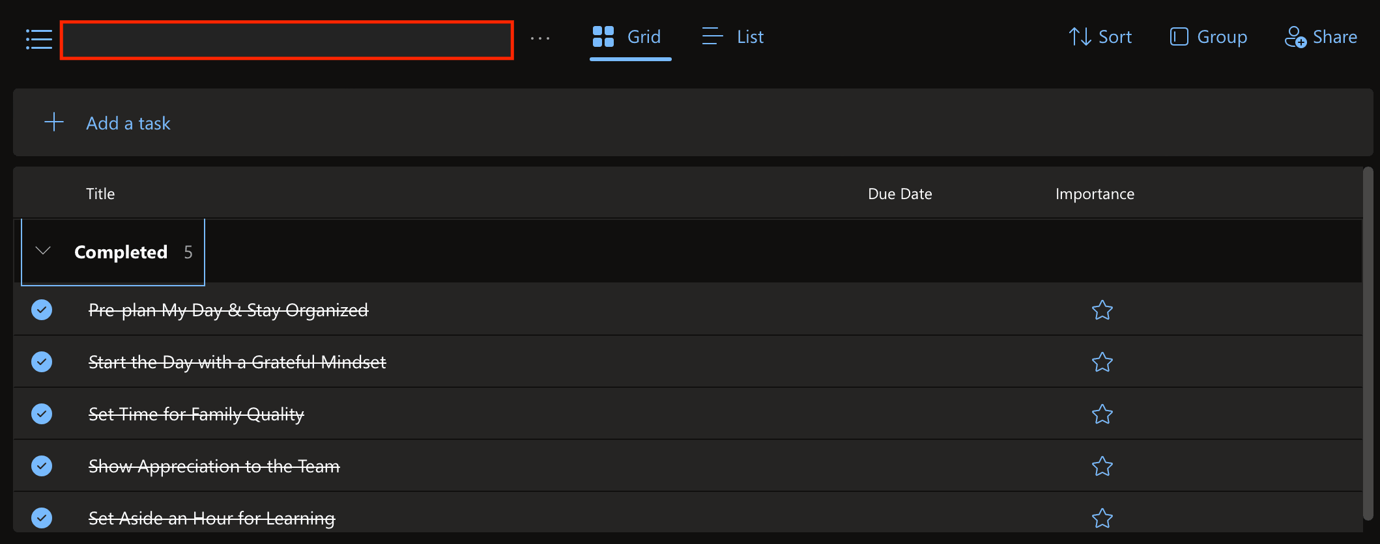
Task: Open the Group options
Action: coord(1208,36)
